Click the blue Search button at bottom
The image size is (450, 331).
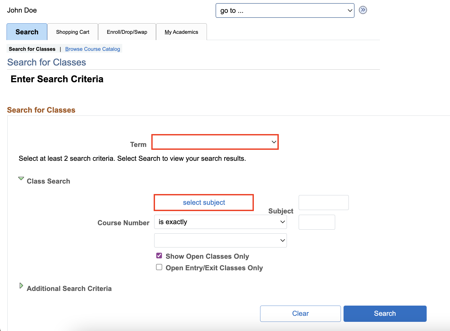[385, 313]
